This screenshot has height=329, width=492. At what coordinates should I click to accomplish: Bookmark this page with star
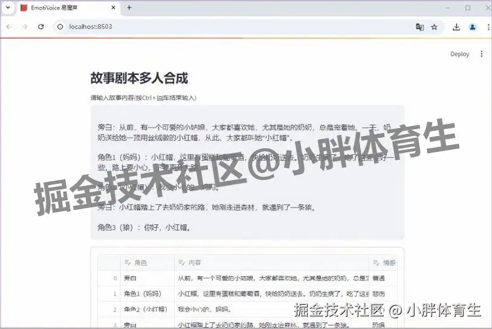coord(434,27)
